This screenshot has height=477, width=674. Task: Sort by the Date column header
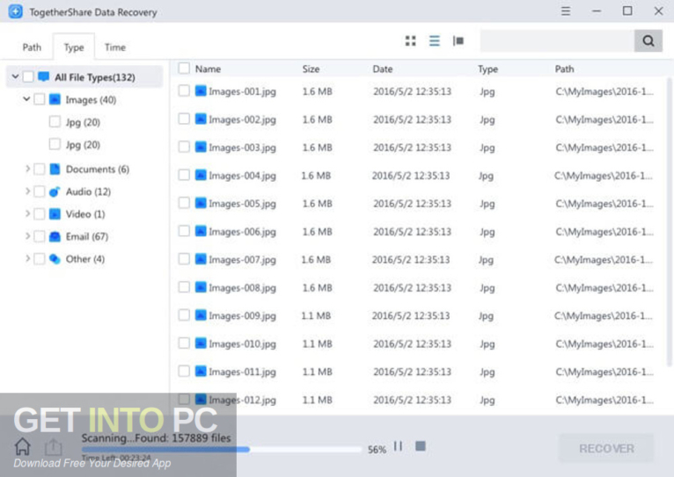pyautogui.click(x=383, y=69)
